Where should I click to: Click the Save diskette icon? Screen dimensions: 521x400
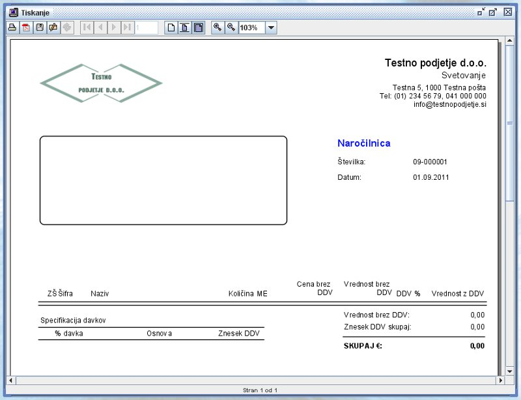tap(40, 27)
